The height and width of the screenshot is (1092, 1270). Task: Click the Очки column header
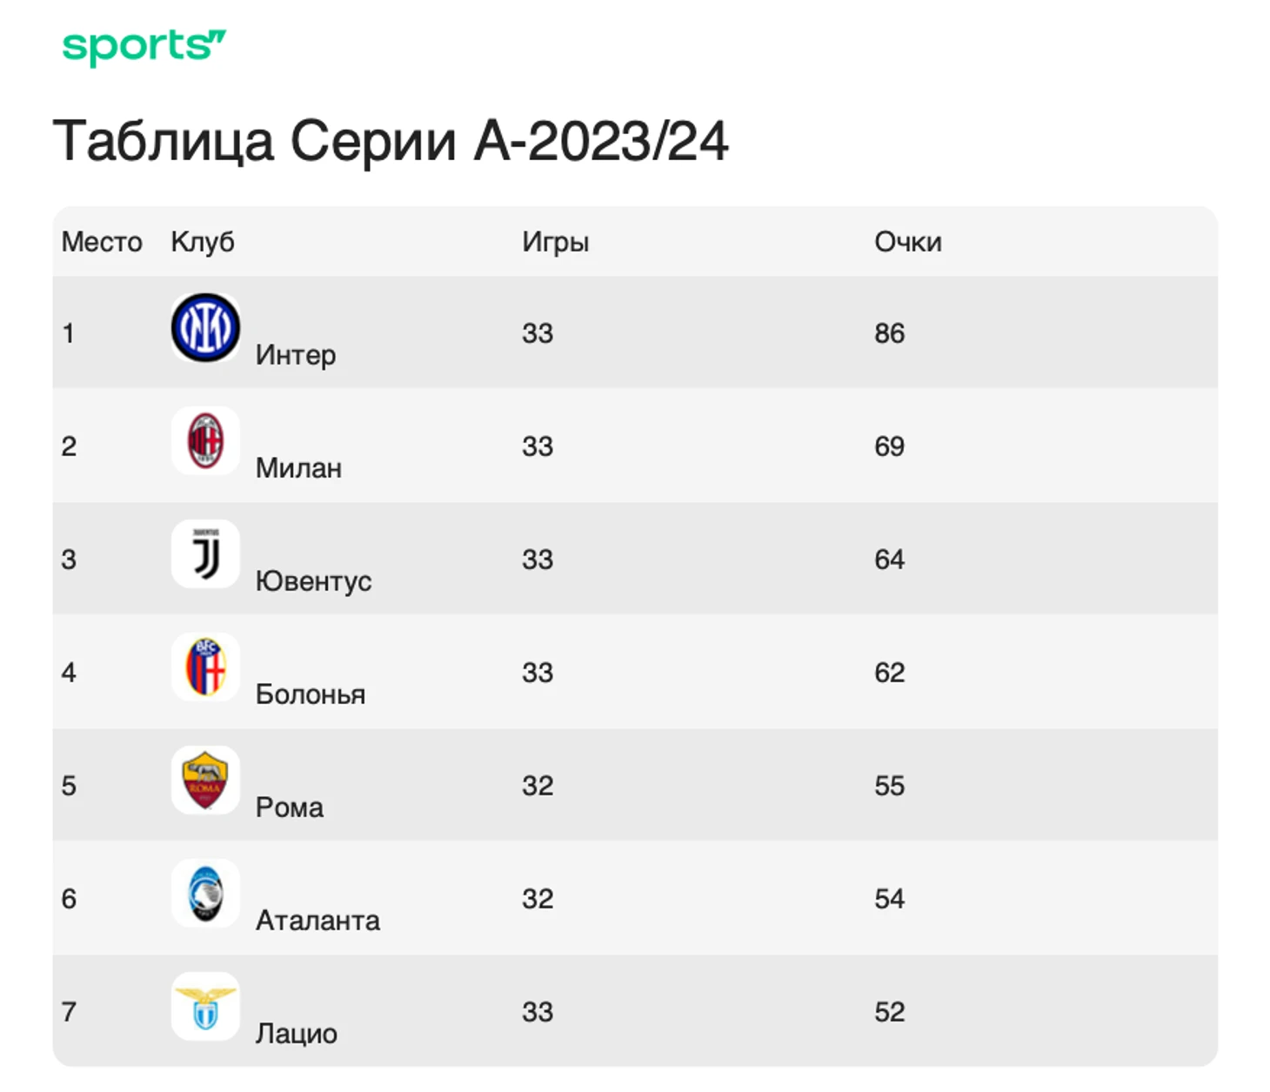[908, 242]
